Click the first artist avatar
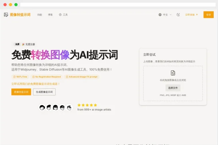The height and width of the screenshot is (145, 218). pyautogui.click(x=42, y=107)
